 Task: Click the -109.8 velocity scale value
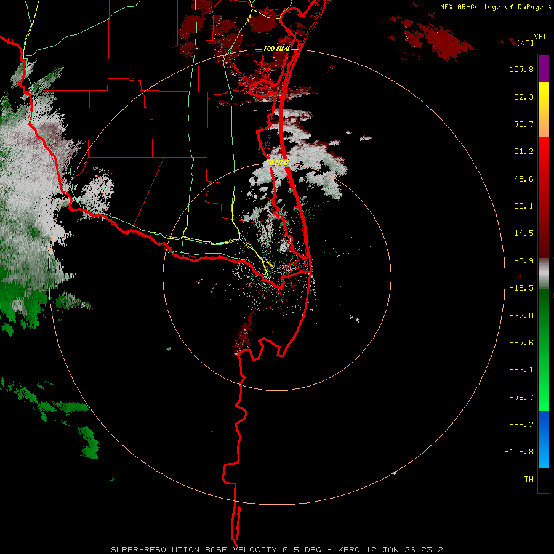click(x=519, y=452)
